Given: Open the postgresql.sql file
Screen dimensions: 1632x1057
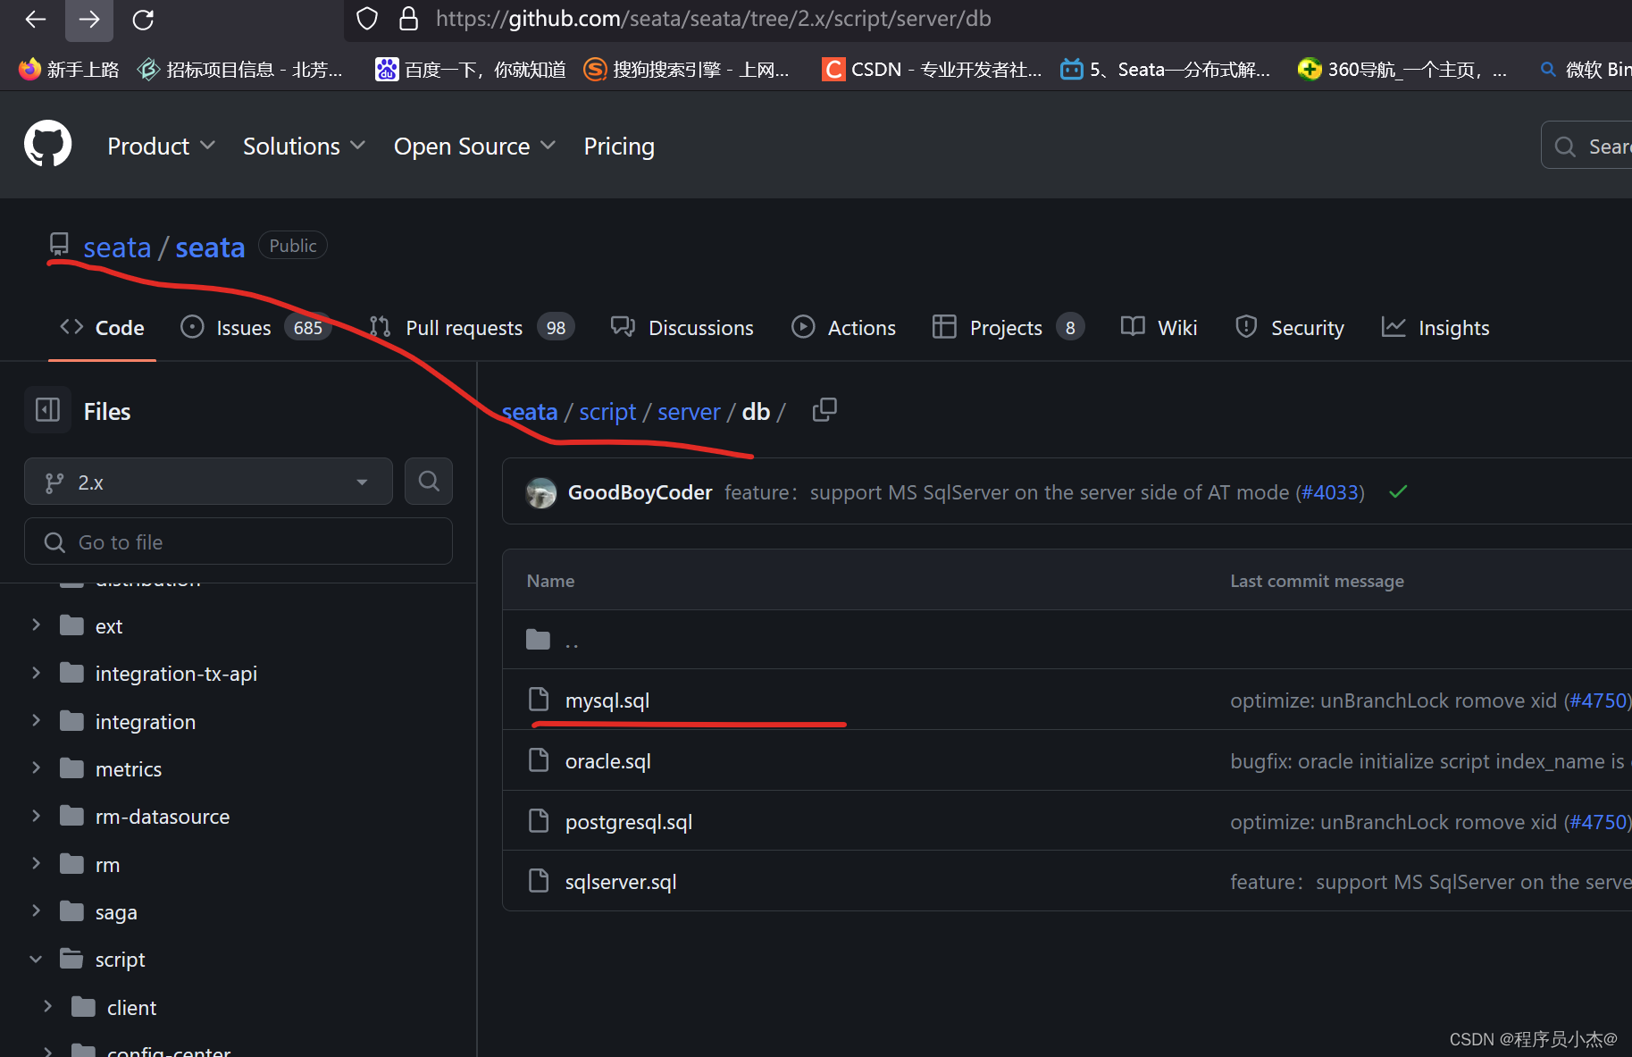Looking at the screenshot, I should coord(629,822).
